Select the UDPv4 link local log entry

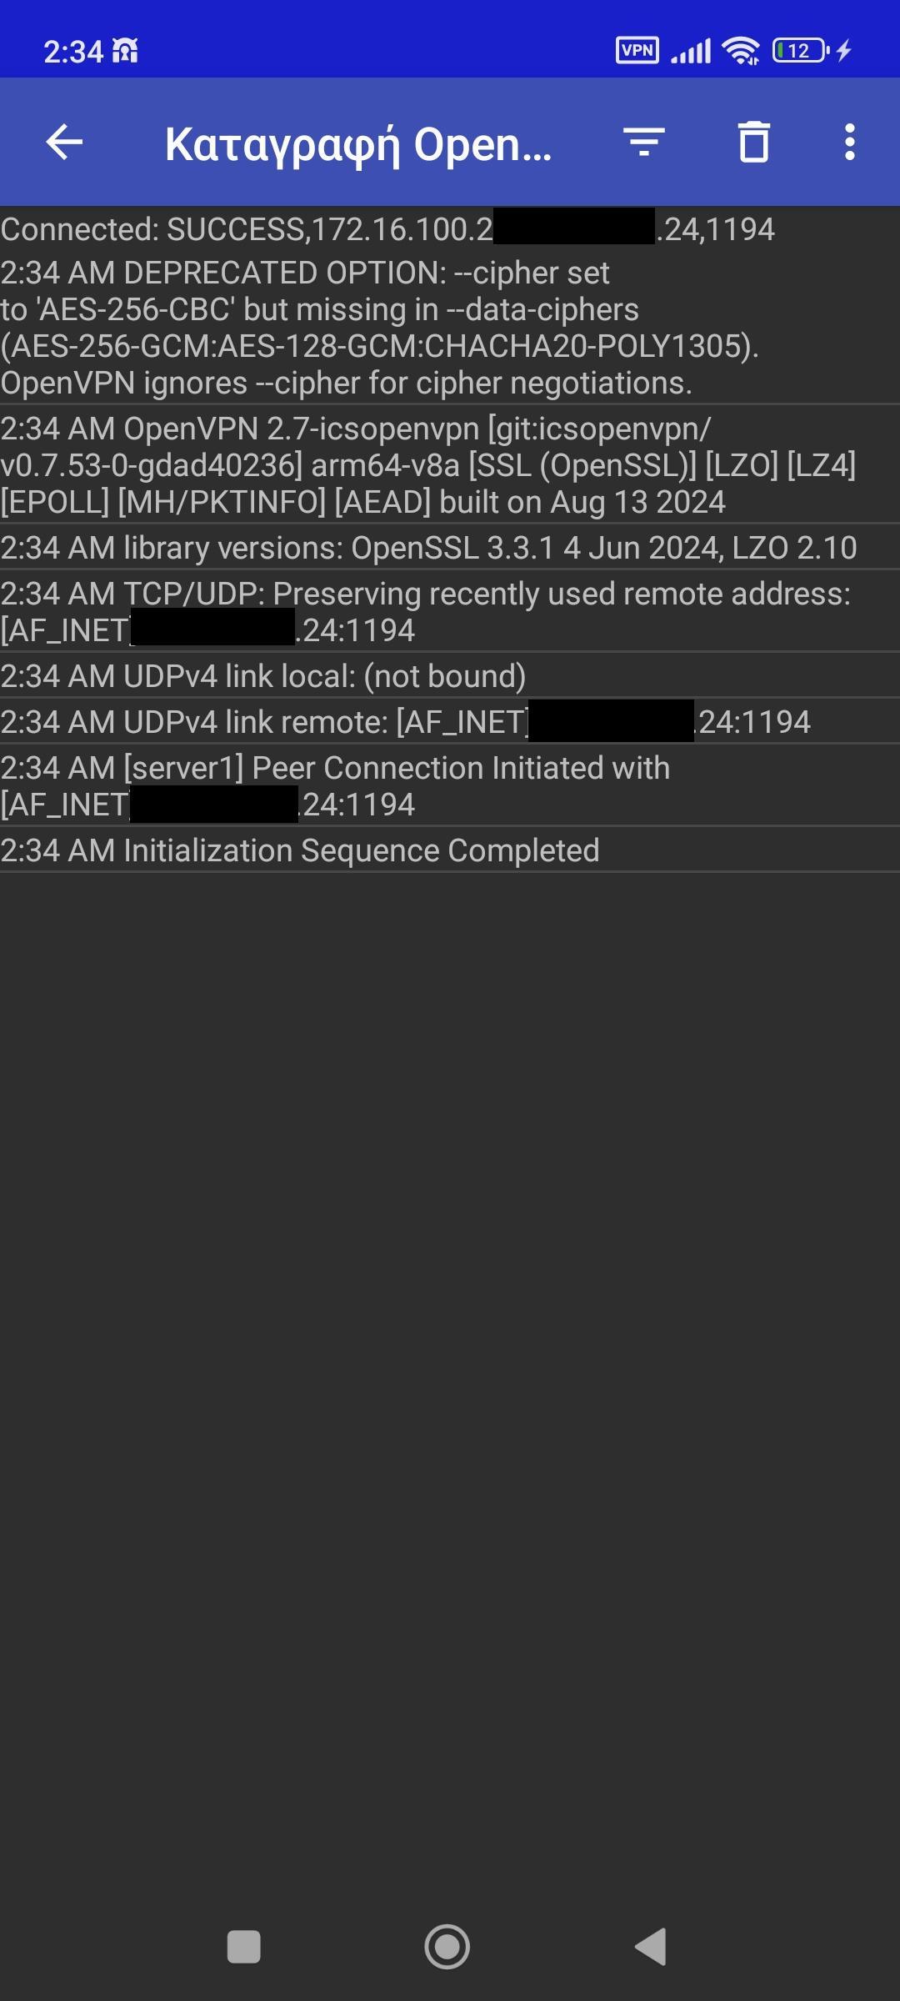point(263,676)
